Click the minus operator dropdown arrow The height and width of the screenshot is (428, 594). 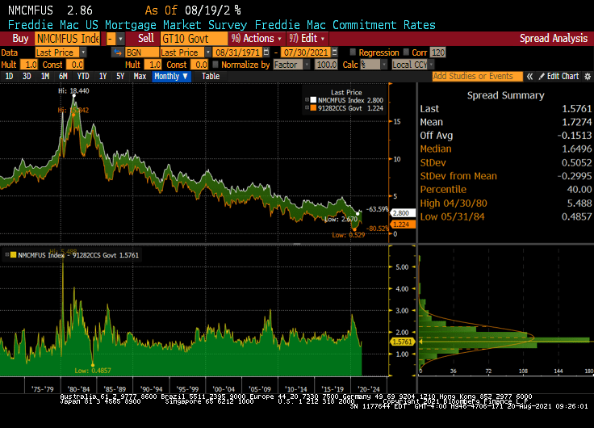[121, 38]
